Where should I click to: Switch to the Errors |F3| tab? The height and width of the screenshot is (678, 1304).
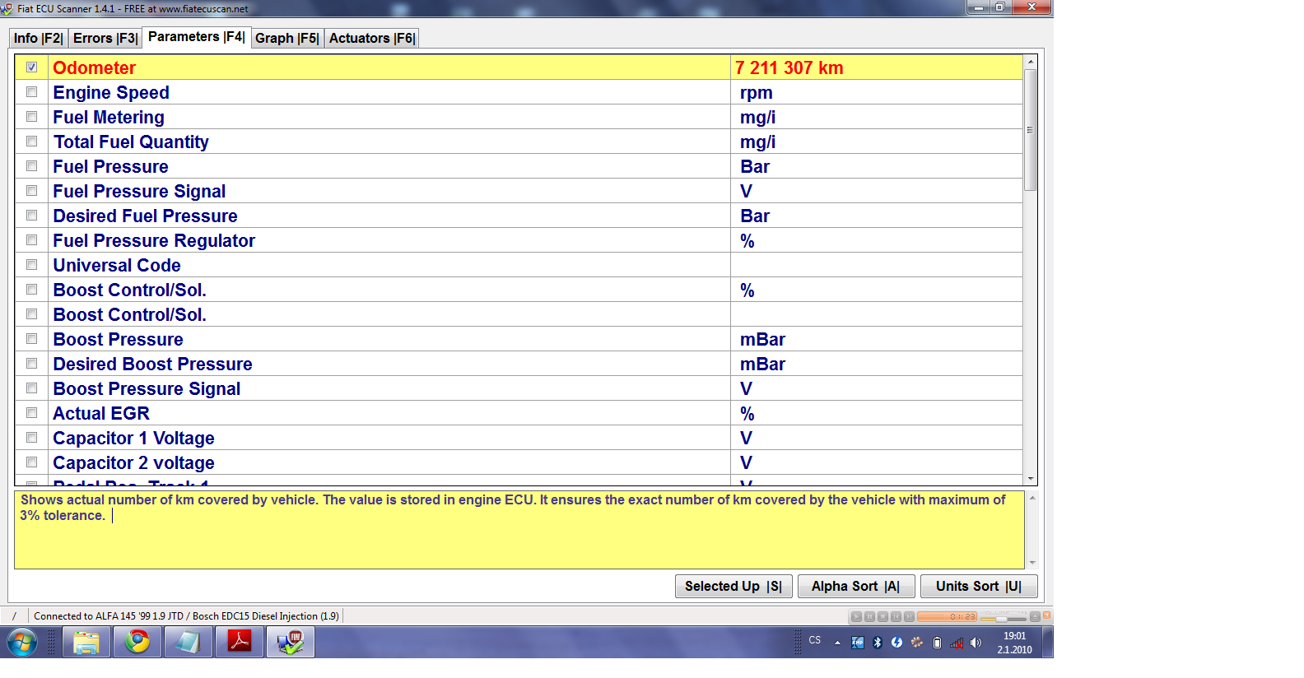click(105, 38)
